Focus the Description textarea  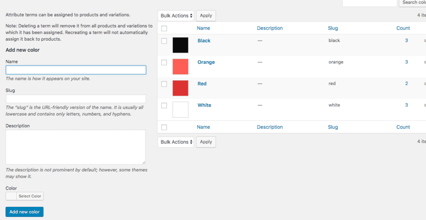tap(75, 147)
